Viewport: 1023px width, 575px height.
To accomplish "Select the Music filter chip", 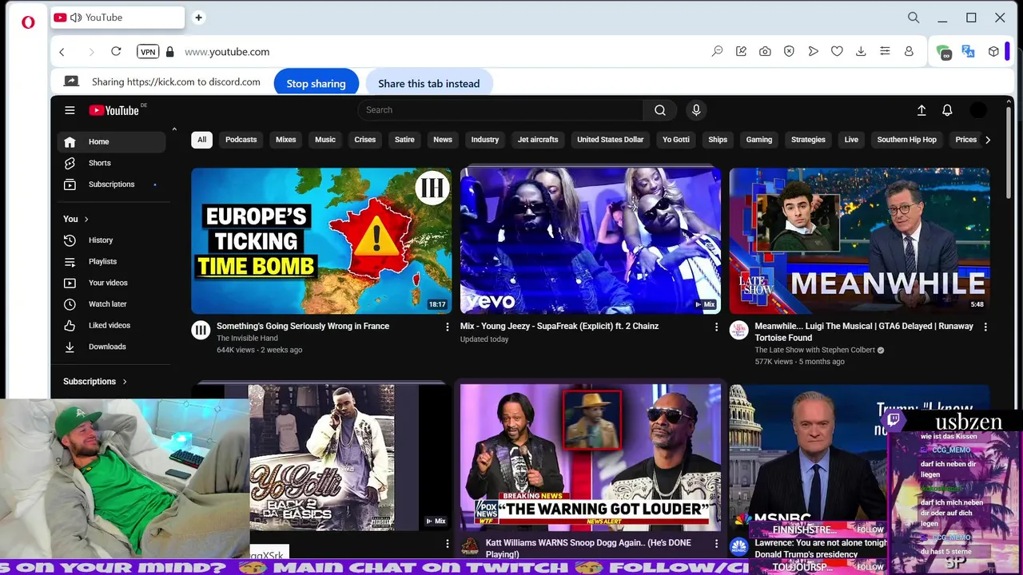I will pyautogui.click(x=325, y=140).
